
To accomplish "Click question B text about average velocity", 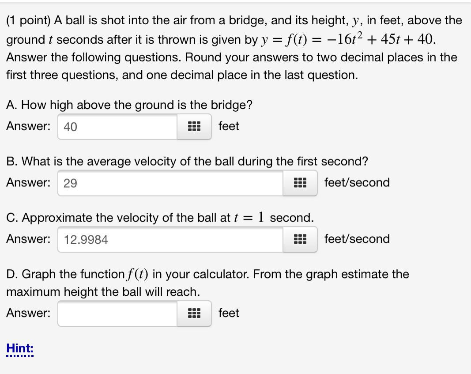I will click(x=187, y=162).
